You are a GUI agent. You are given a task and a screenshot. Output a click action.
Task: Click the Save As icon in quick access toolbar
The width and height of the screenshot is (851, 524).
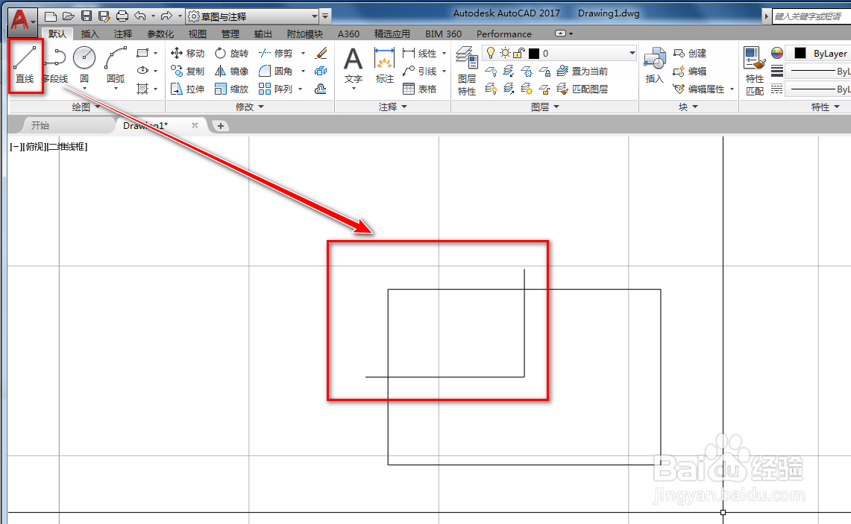tap(104, 16)
